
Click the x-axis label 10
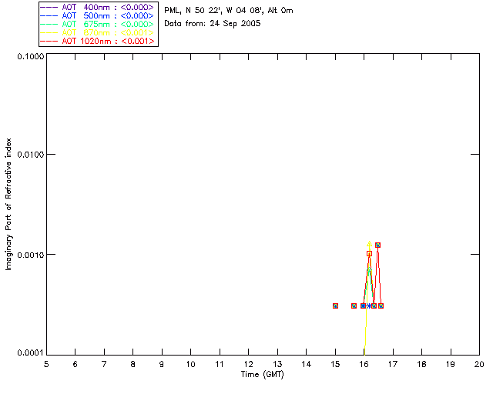pyautogui.click(x=190, y=364)
